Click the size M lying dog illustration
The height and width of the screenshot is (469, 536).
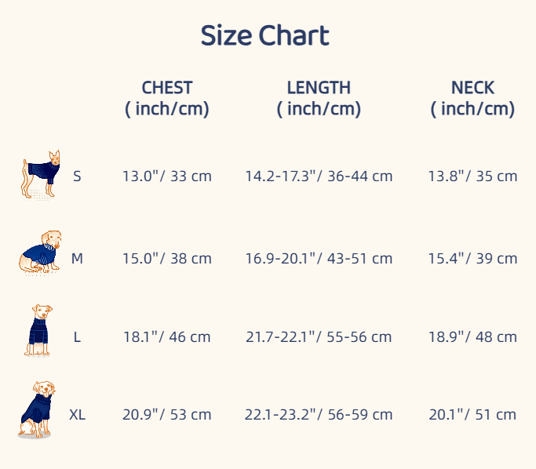coord(41,253)
